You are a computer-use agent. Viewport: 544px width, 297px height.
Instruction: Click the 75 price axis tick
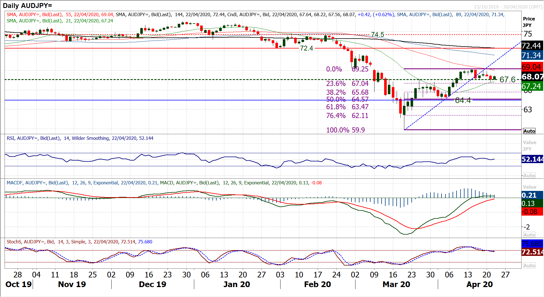coord(528,34)
